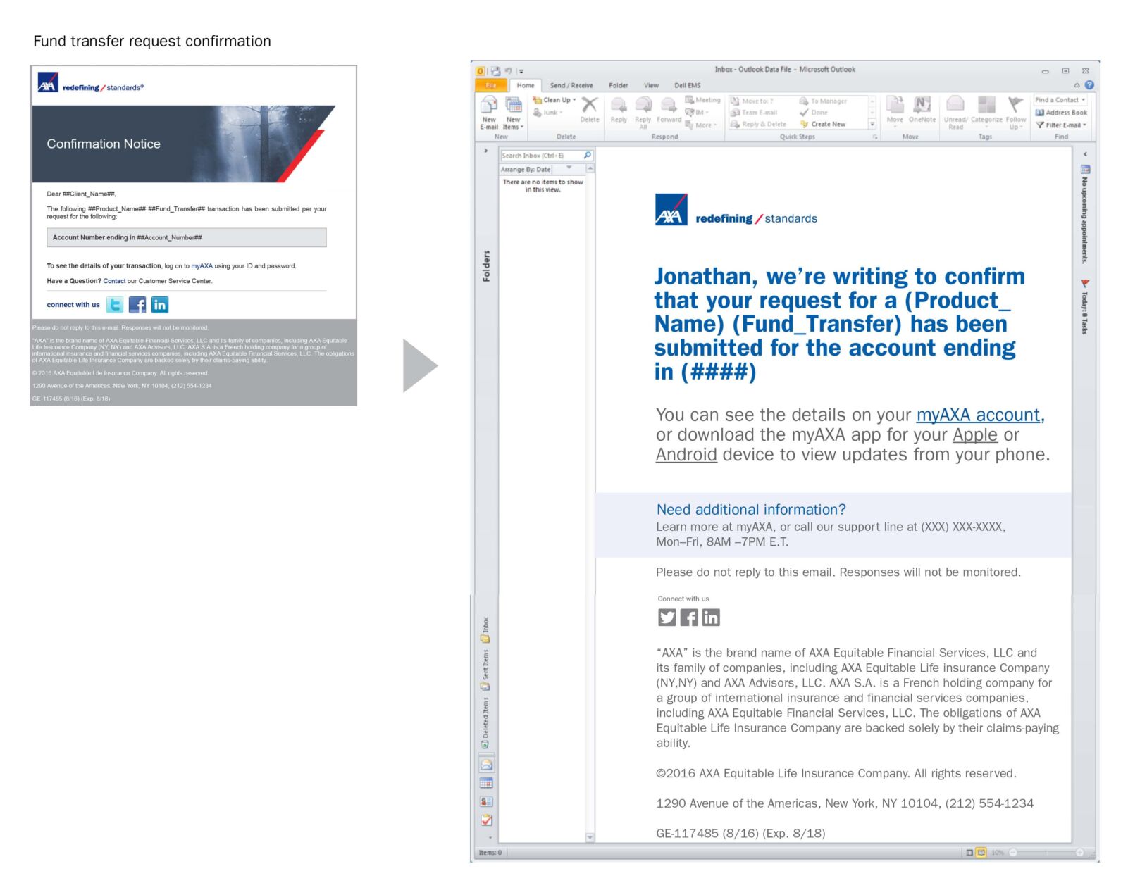Viewport: 1128px width, 871px height.
Task: Click the Outlook Help question mark icon
Action: pos(1089,85)
